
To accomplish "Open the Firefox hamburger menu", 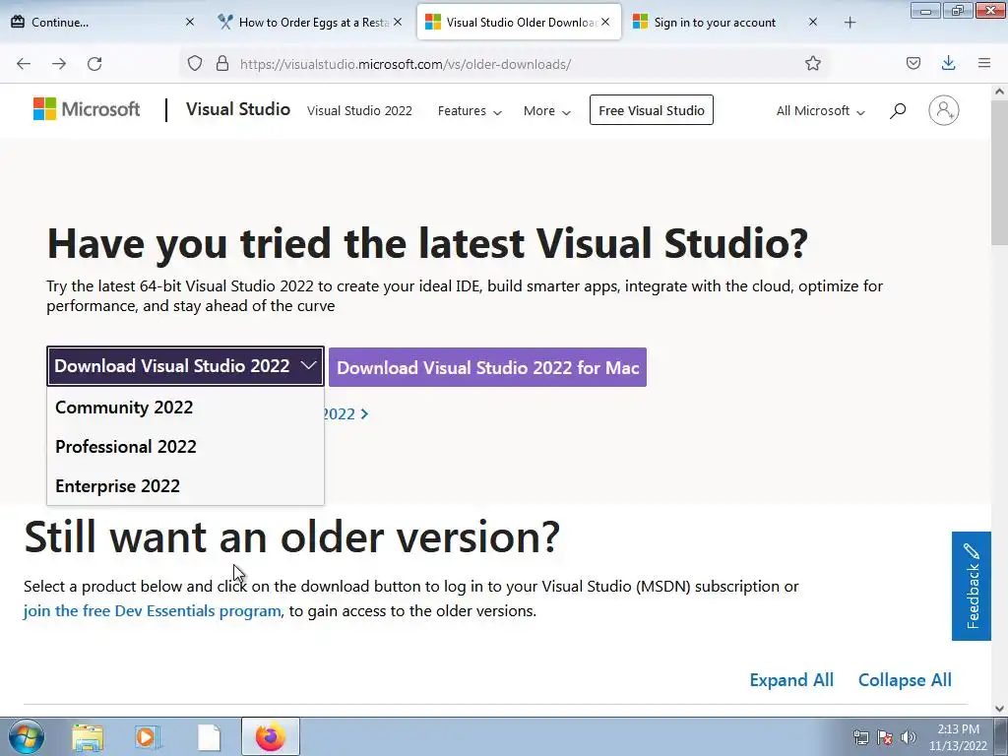I will [984, 63].
